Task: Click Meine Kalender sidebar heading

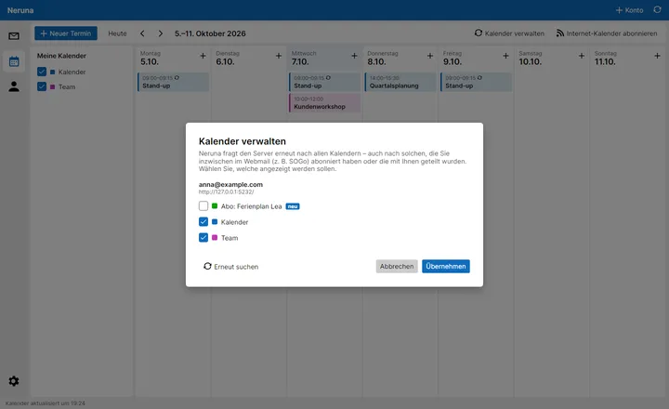Action: pyautogui.click(x=61, y=56)
